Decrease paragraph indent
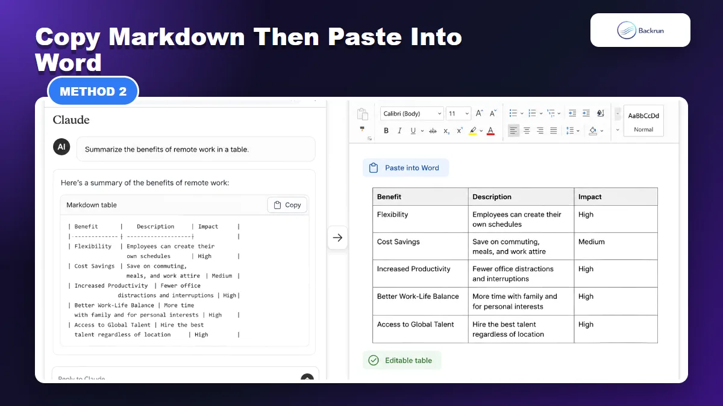 [x=572, y=113]
